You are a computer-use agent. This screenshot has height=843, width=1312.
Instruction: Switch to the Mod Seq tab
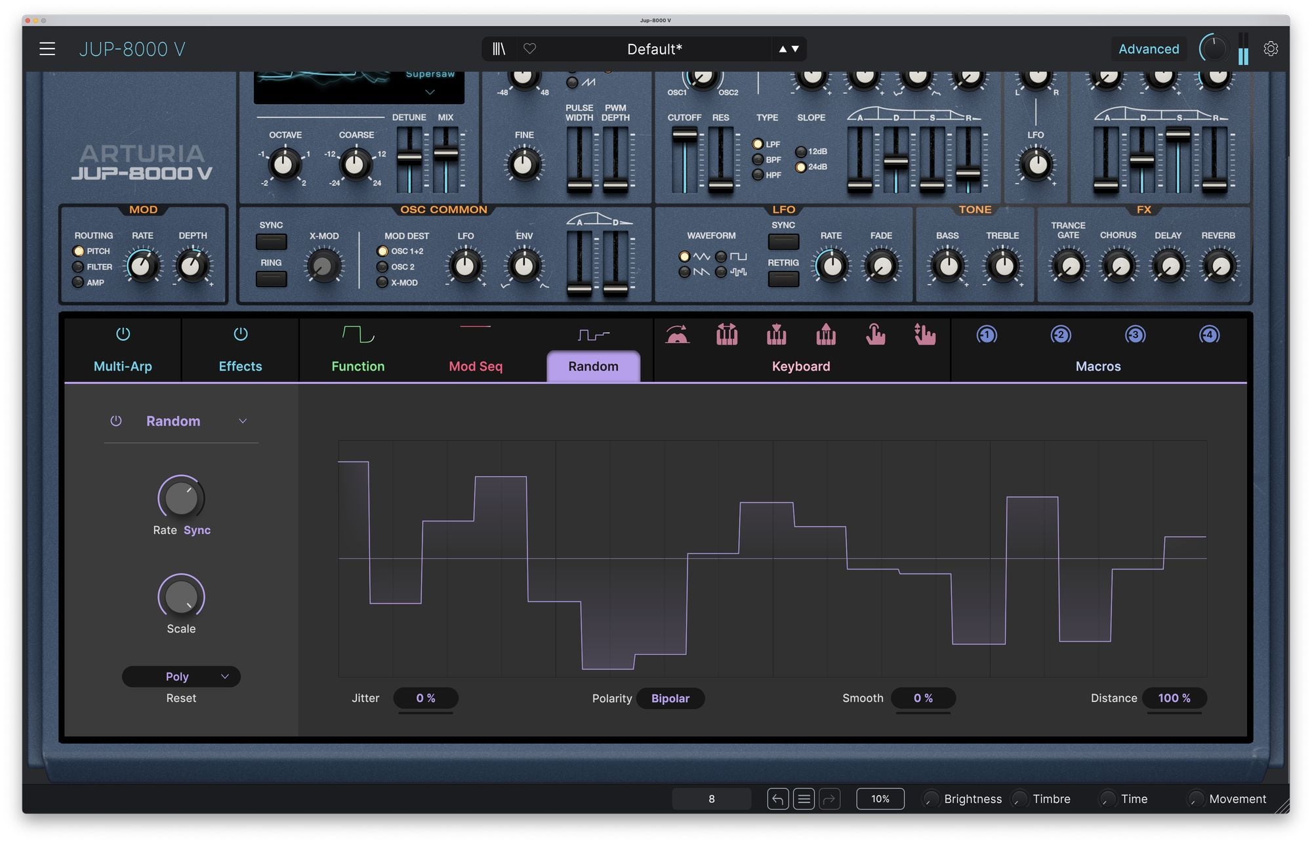tap(476, 366)
